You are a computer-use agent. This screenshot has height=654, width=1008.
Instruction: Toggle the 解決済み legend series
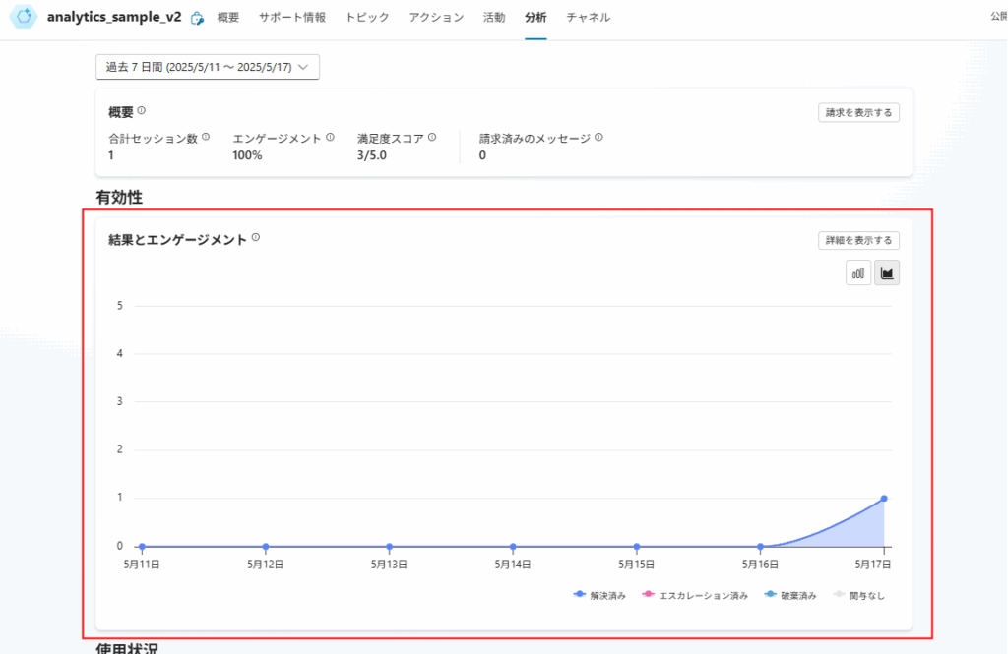point(599,596)
